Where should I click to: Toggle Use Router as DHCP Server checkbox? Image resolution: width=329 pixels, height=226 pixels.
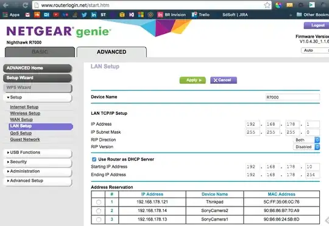[94, 159]
